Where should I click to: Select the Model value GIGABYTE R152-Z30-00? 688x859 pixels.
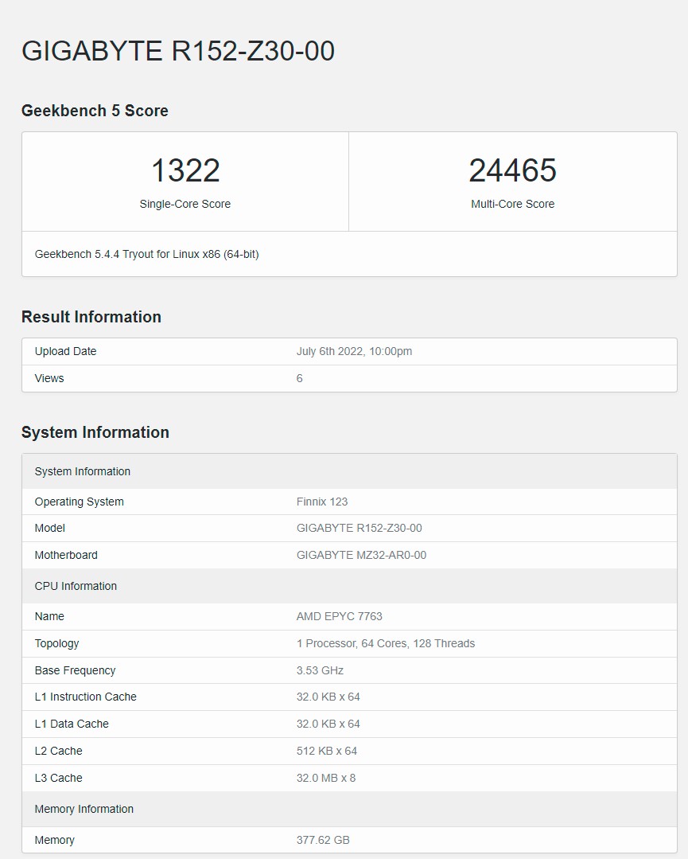pos(359,528)
